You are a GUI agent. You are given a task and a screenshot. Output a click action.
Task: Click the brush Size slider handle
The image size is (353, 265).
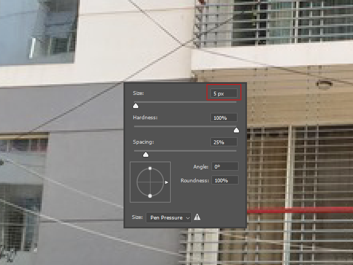[136, 106]
